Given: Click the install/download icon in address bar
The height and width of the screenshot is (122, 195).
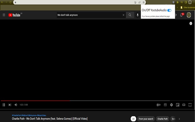Looking at the screenshot, I should point(135,2).
